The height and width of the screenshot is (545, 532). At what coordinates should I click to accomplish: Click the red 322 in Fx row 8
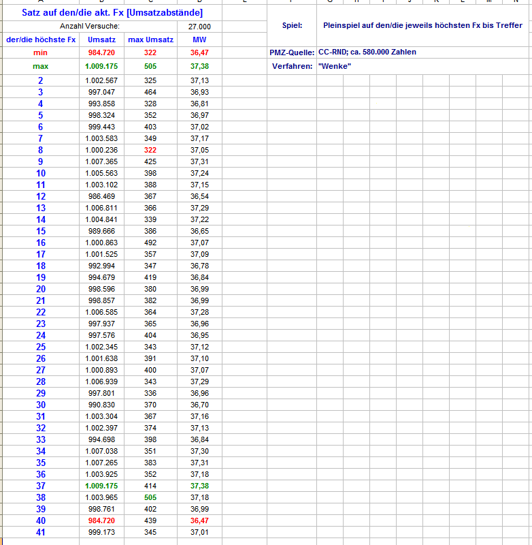point(150,150)
